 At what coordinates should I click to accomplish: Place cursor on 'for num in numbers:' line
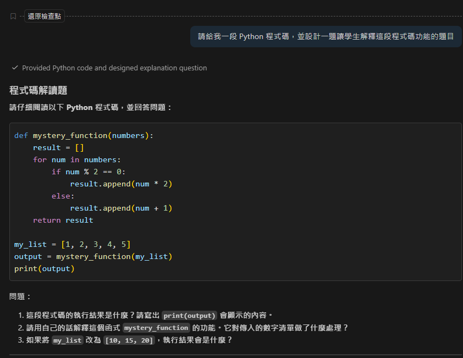(x=75, y=159)
